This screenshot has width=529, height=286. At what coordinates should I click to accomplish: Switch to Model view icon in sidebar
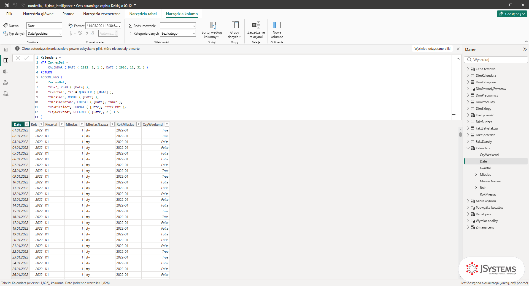pyautogui.click(x=6, y=71)
